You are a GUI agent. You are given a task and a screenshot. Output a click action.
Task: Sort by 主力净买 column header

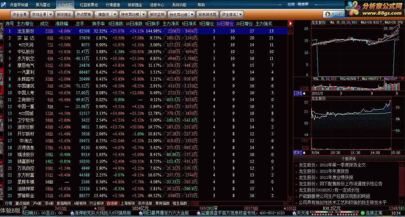pos(171,24)
